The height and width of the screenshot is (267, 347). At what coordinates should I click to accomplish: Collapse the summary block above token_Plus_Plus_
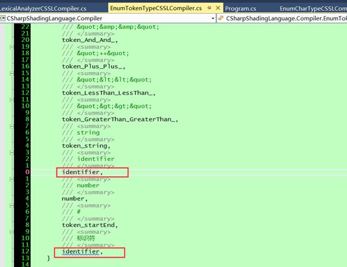(11, 47)
